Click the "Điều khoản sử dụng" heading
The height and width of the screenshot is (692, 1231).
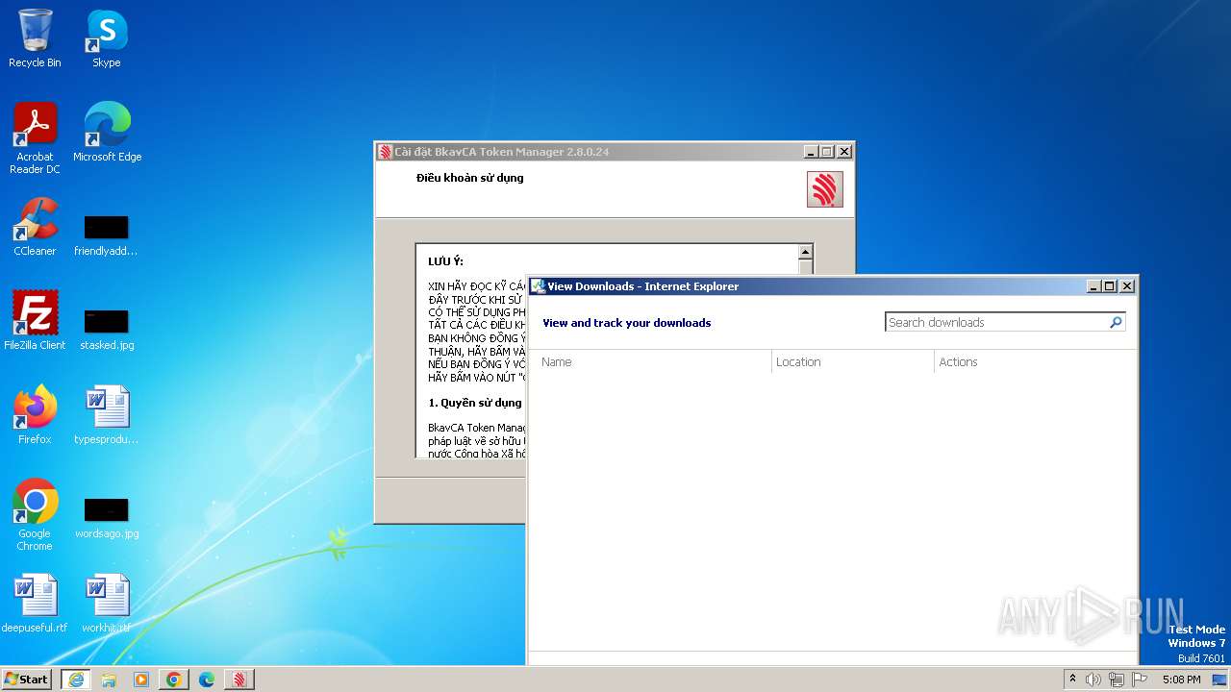click(470, 178)
